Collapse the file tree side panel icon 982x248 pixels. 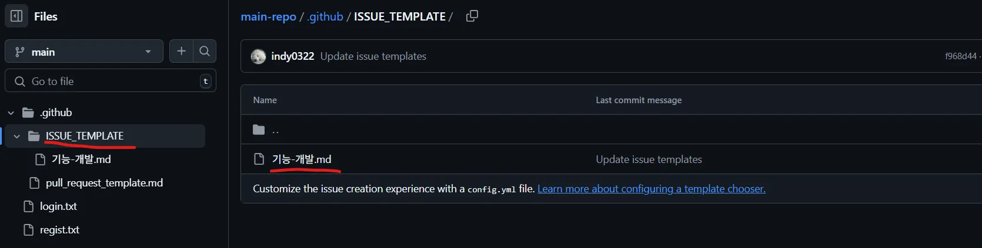[x=16, y=16]
